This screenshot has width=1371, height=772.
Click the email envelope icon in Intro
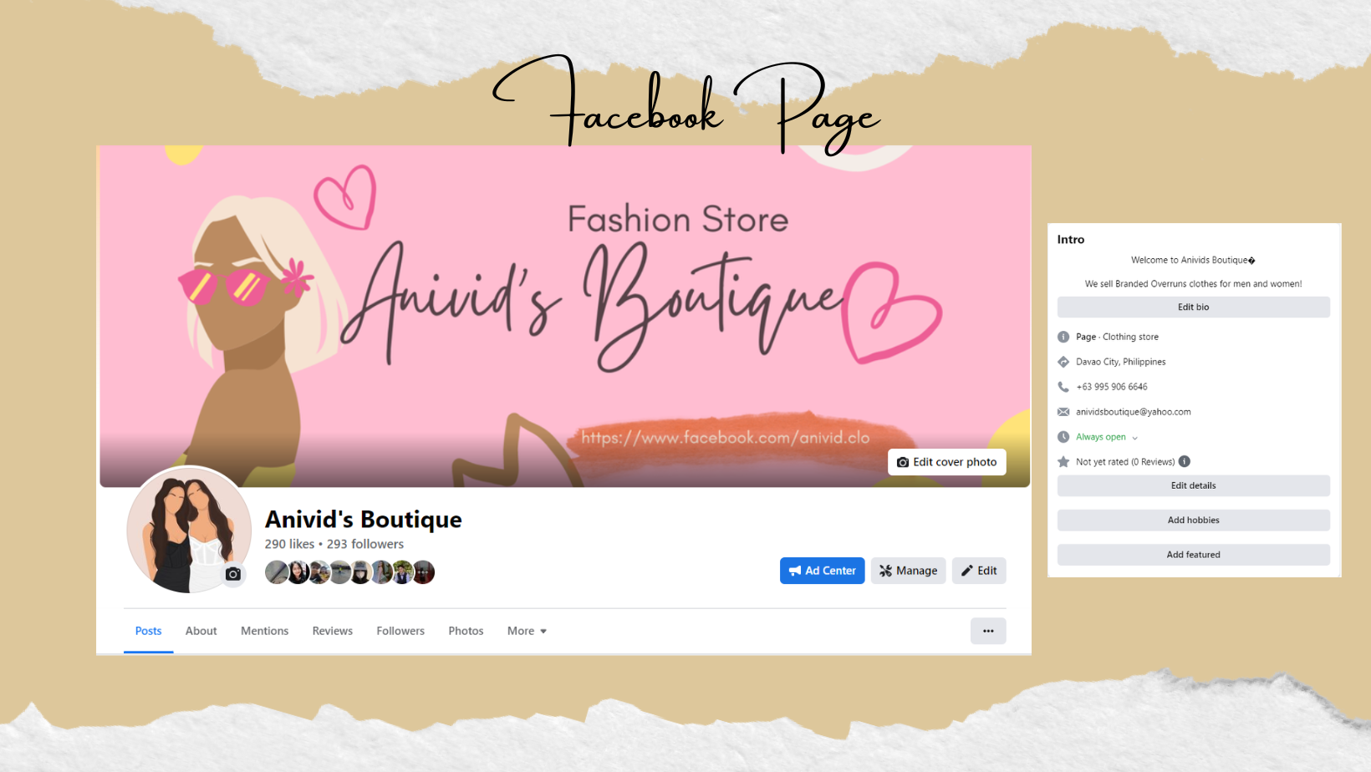point(1063,412)
